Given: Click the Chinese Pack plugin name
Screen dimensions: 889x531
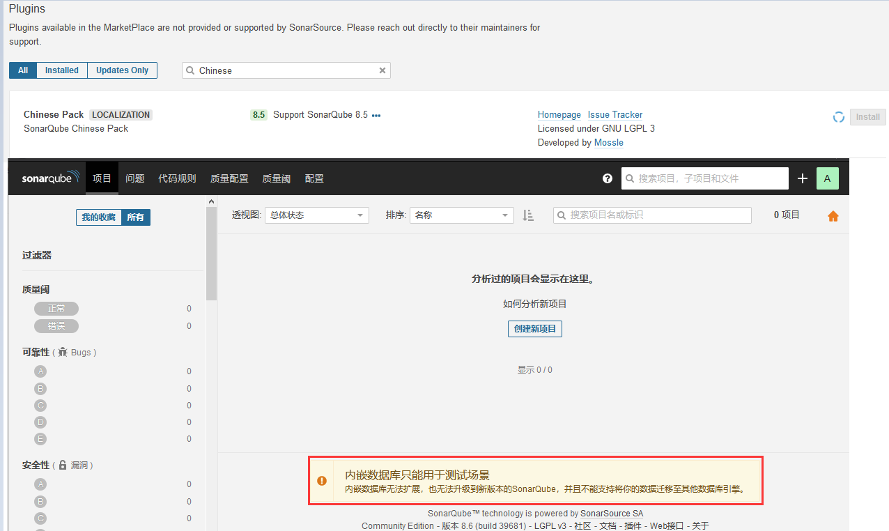Looking at the screenshot, I should click(54, 115).
